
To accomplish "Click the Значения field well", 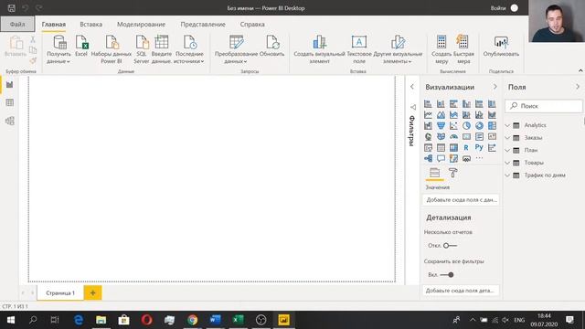I will [x=461, y=200].
